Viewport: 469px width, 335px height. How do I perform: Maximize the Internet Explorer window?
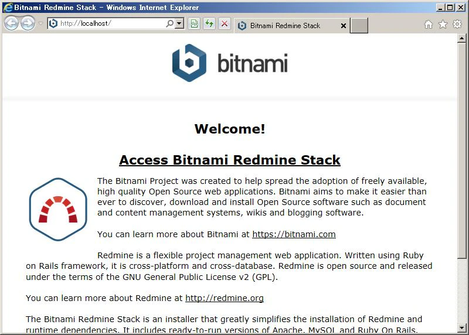click(x=450, y=8)
